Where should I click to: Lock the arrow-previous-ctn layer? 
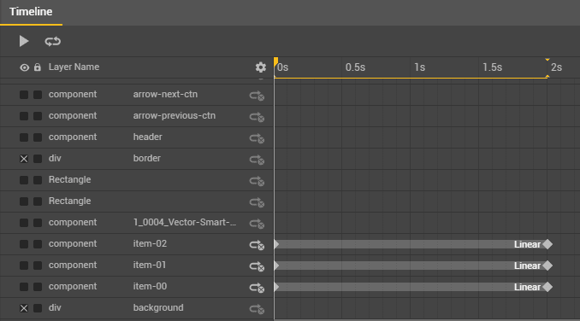[38, 116]
